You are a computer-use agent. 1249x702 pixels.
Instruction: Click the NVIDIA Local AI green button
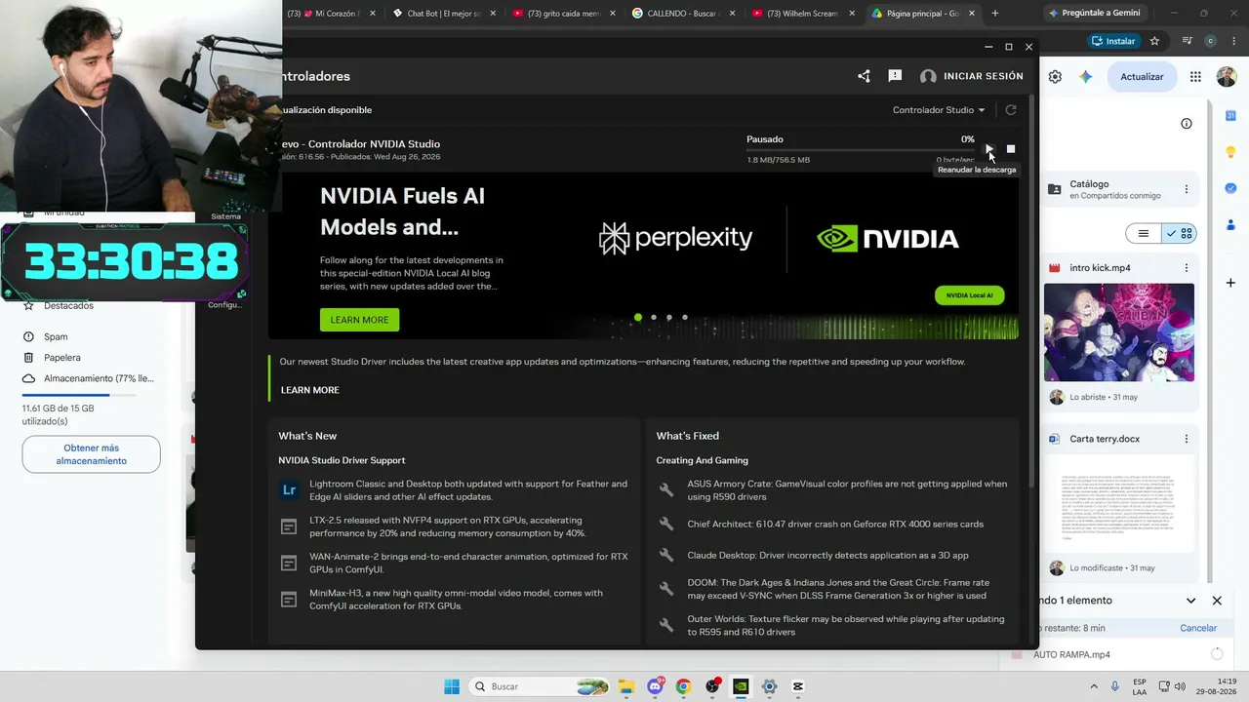click(x=969, y=294)
